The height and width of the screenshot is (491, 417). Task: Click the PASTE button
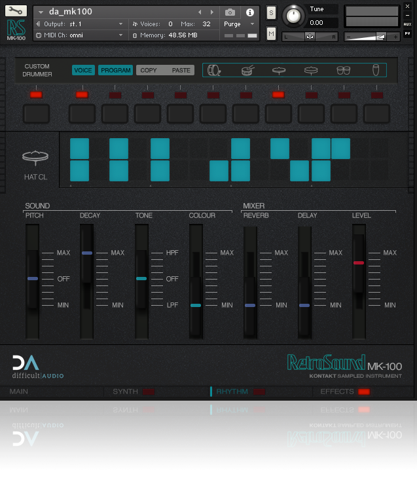tap(181, 70)
